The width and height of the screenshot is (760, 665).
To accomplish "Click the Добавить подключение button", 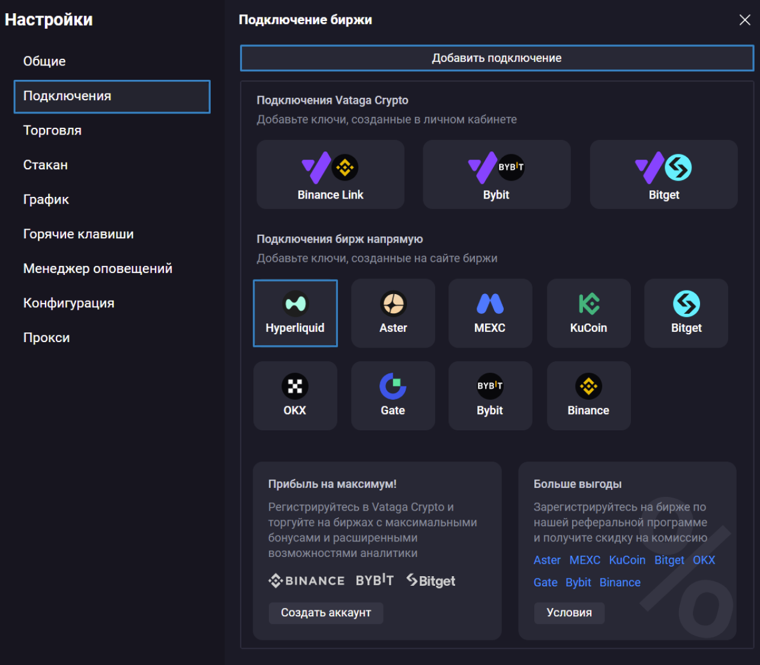I will tap(497, 58).
